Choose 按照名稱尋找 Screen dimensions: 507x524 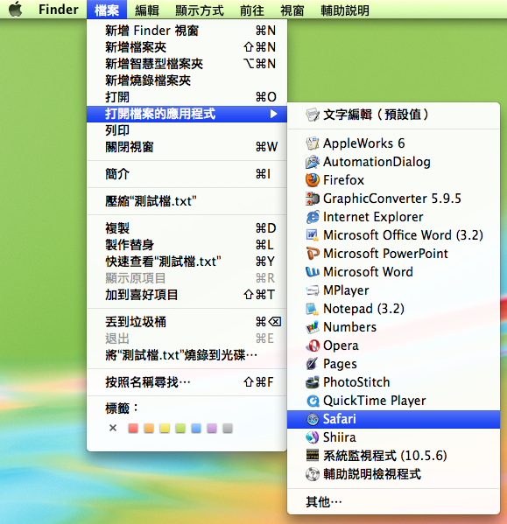(187, 382)
